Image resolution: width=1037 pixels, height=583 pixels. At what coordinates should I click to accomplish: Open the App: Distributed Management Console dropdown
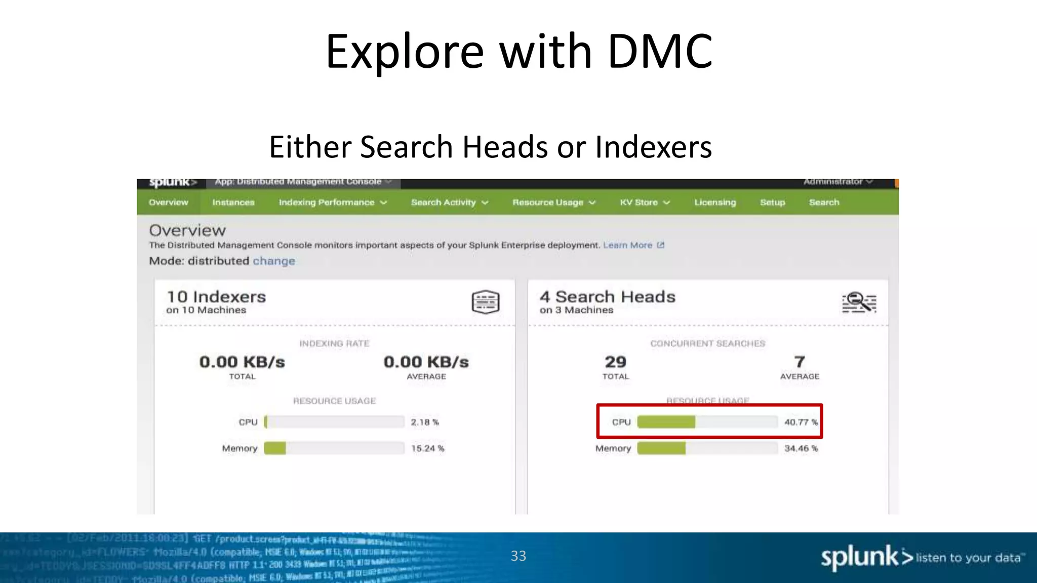coord(303,182)
